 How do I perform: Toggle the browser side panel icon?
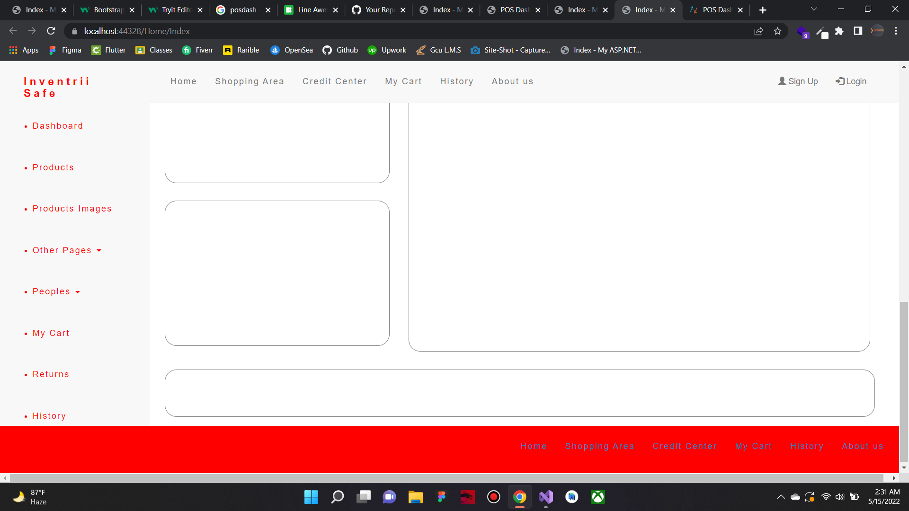coord(857,31)
